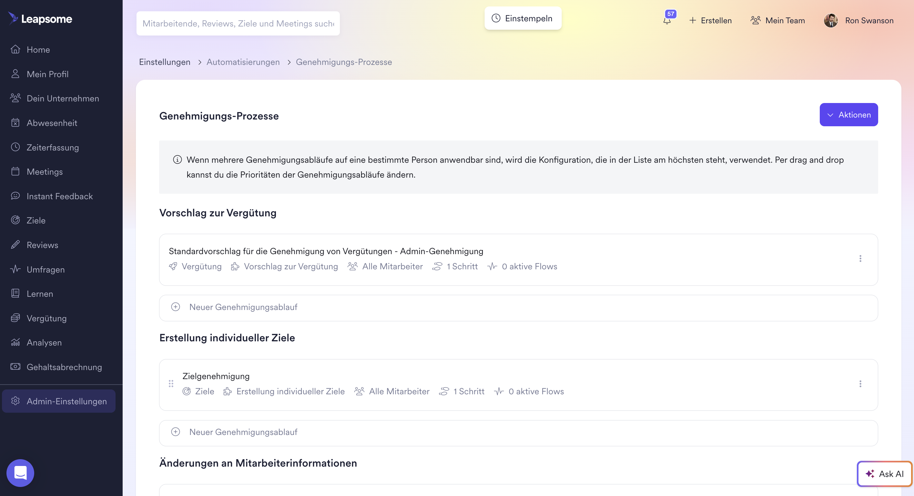The width and height of the screenshot is (914, 496).
Task: Open the Ask AI assistant
Action: coord(884,474)
